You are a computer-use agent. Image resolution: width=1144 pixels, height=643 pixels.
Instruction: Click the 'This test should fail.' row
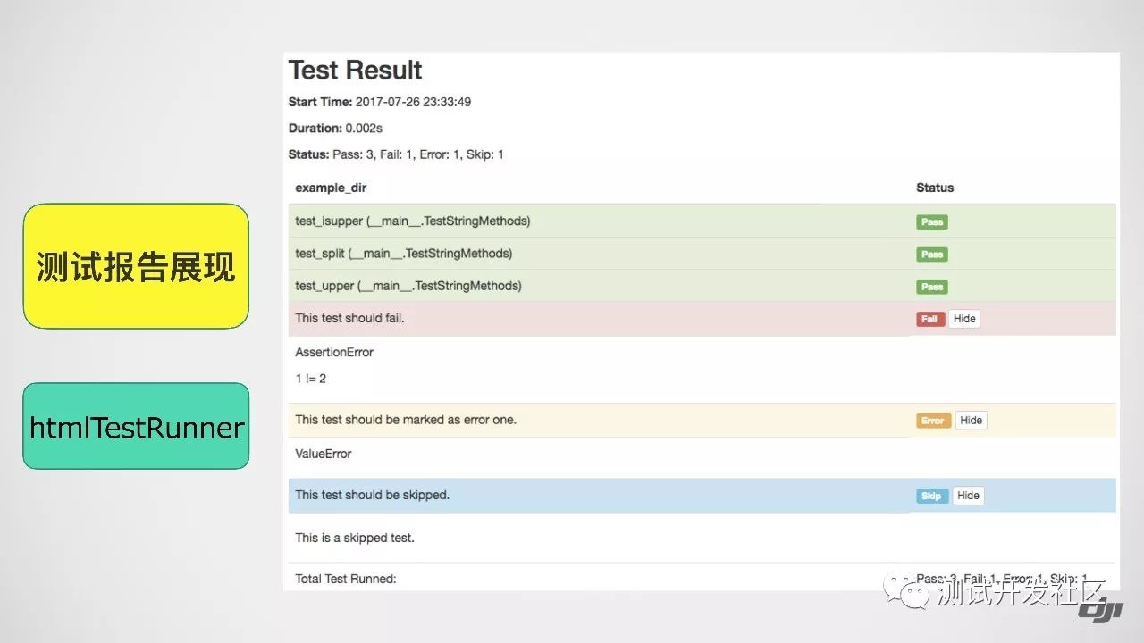click(x=702, y=319)
